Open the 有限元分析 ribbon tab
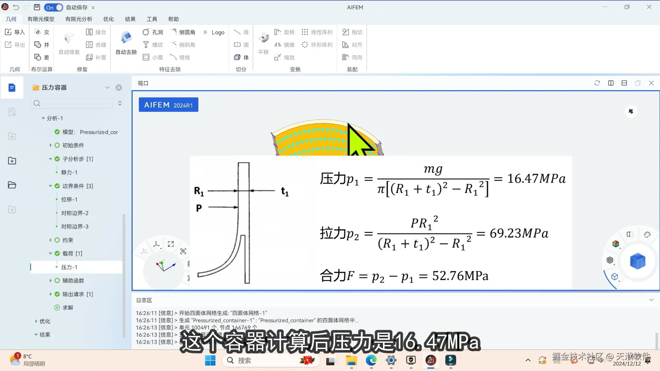The height and width of the screenshot is (371, 660). click(79, 19)
